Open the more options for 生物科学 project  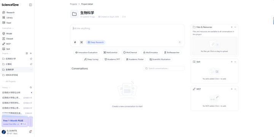pyautogui.click(x=31, y=70)
